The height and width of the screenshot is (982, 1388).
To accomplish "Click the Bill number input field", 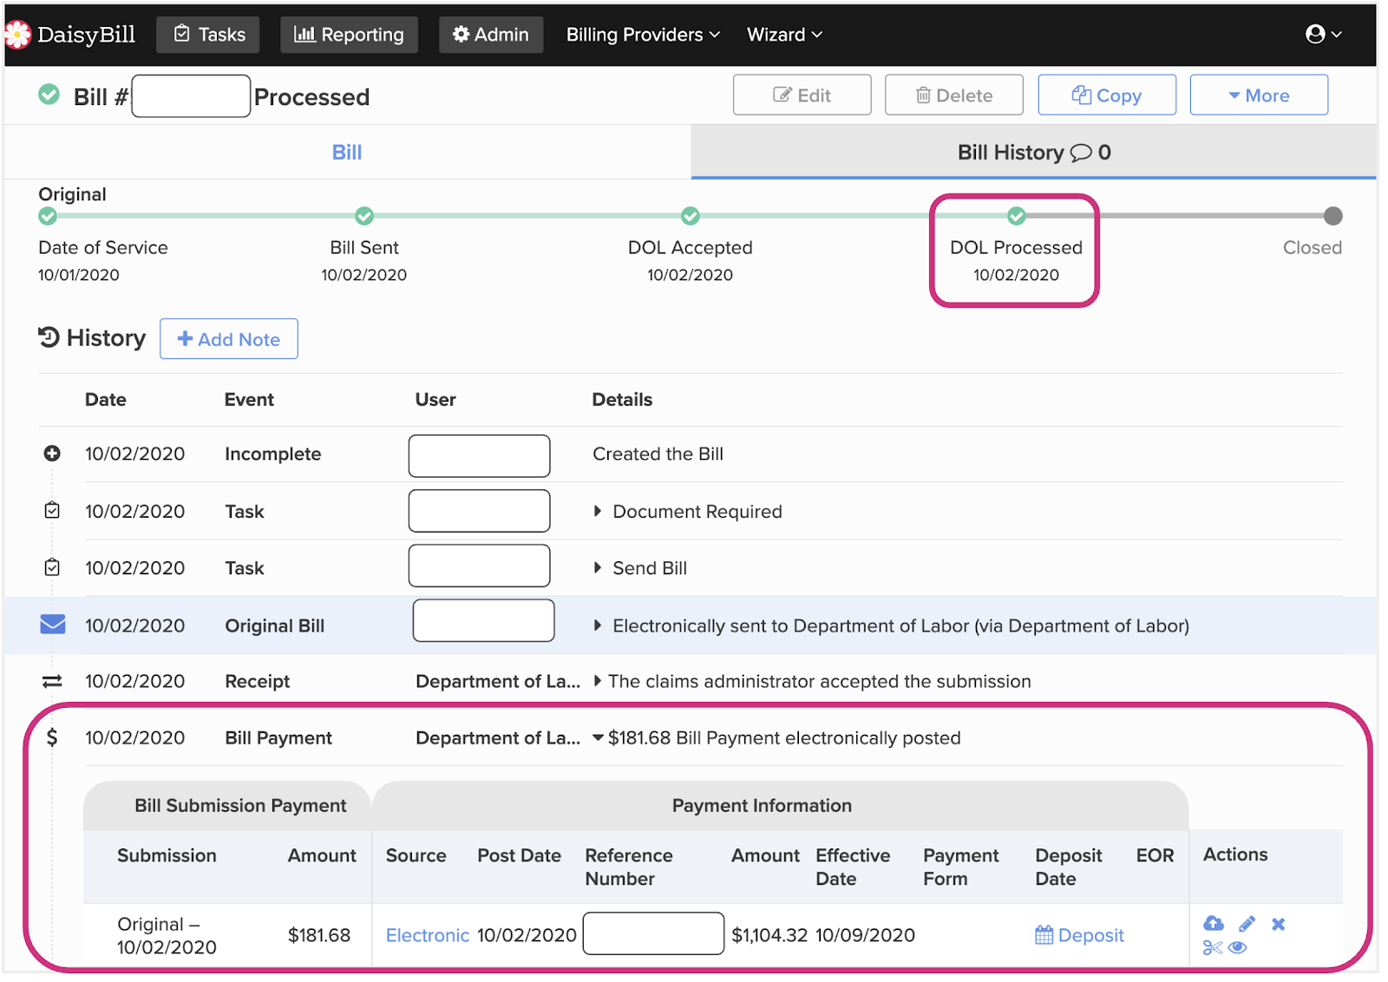I will 191,96.
